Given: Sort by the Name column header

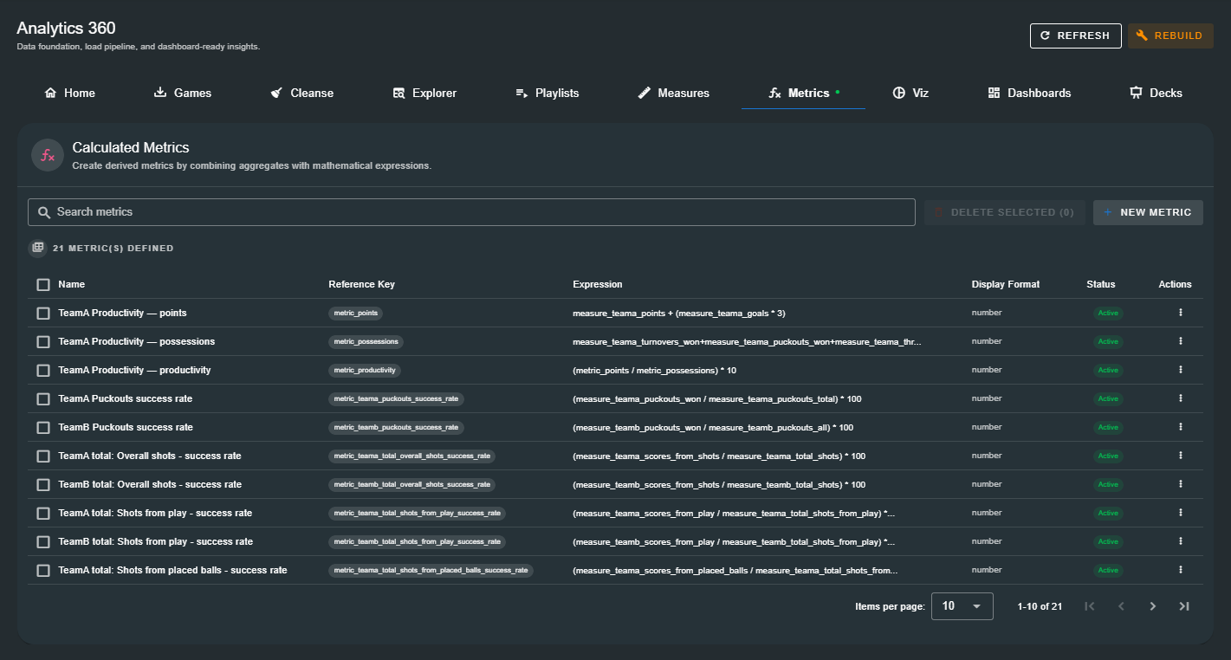Looking at the screenshot, I should (71, 284).
